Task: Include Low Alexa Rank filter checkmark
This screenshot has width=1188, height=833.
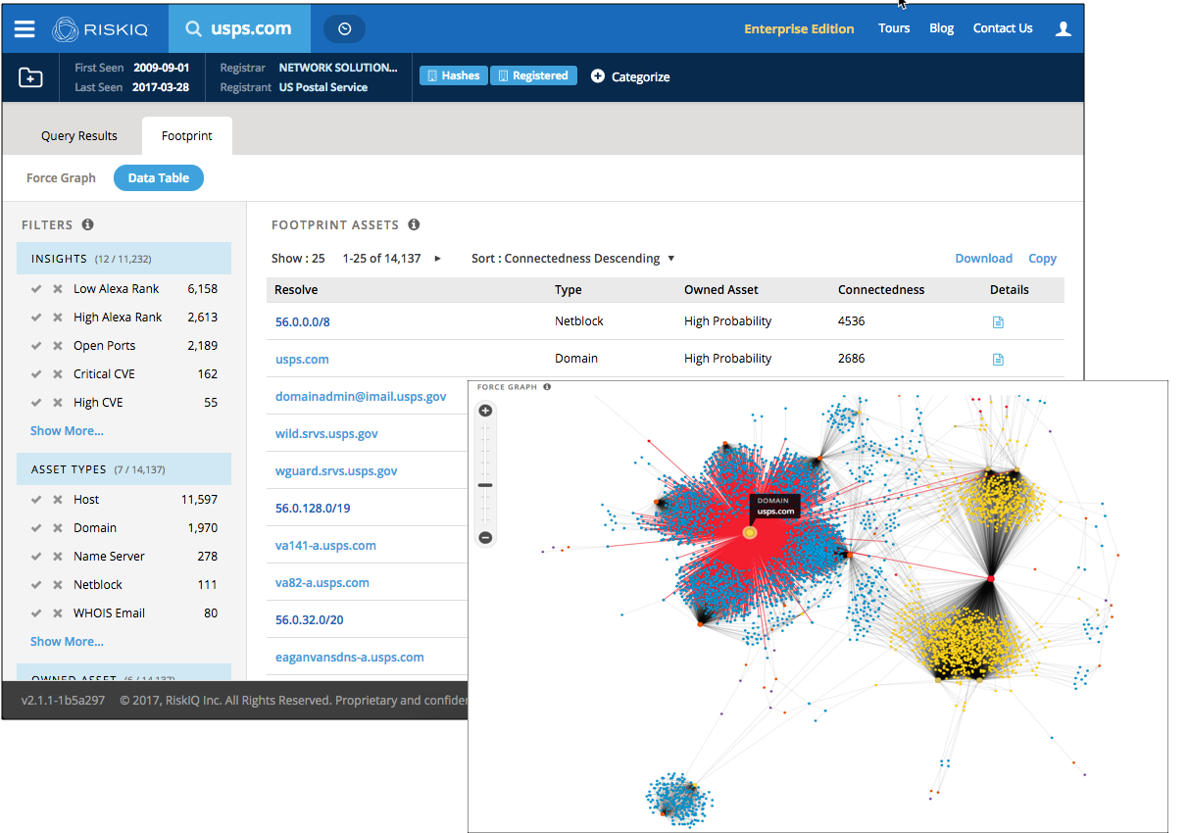Action: [36, 289]
